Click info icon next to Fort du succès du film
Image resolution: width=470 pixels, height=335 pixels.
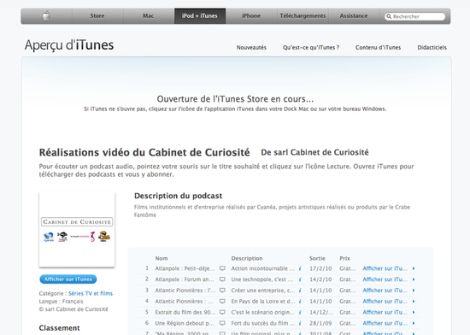(x=300, y=323)
